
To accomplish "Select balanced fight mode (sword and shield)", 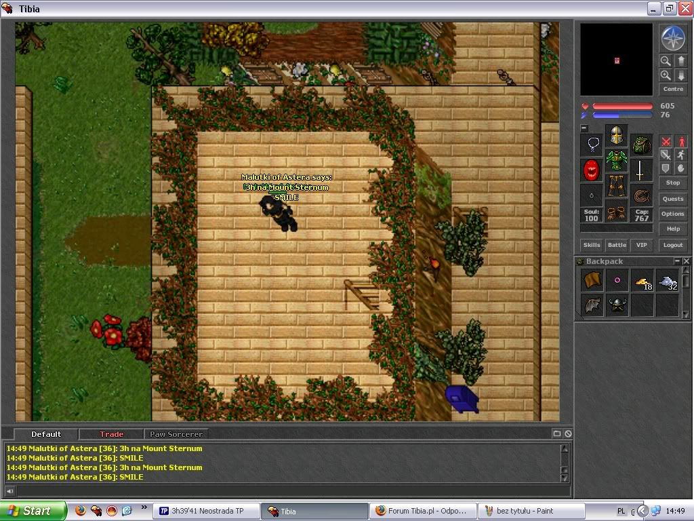I will [666, 155].
